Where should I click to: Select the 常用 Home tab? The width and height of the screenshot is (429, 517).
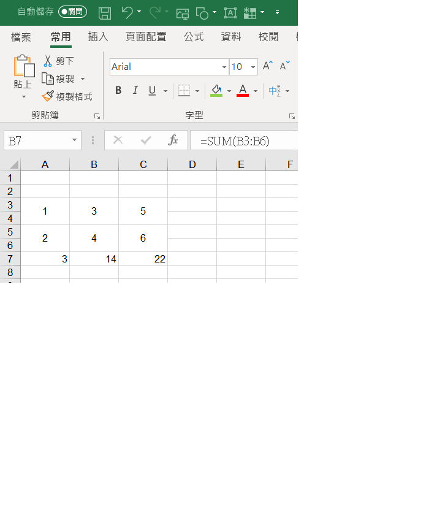point(61,37)
